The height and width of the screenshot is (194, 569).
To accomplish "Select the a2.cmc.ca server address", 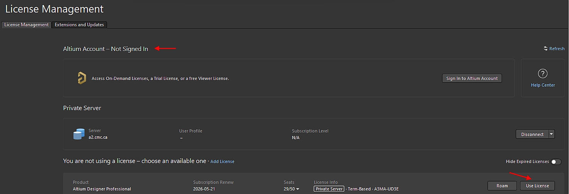I will pos(98,137).
